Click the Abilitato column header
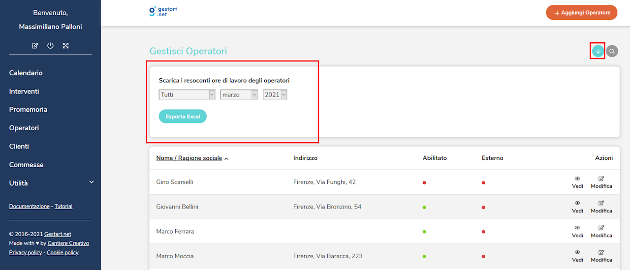The image size is (630, 270). click(x=435, y=158)
